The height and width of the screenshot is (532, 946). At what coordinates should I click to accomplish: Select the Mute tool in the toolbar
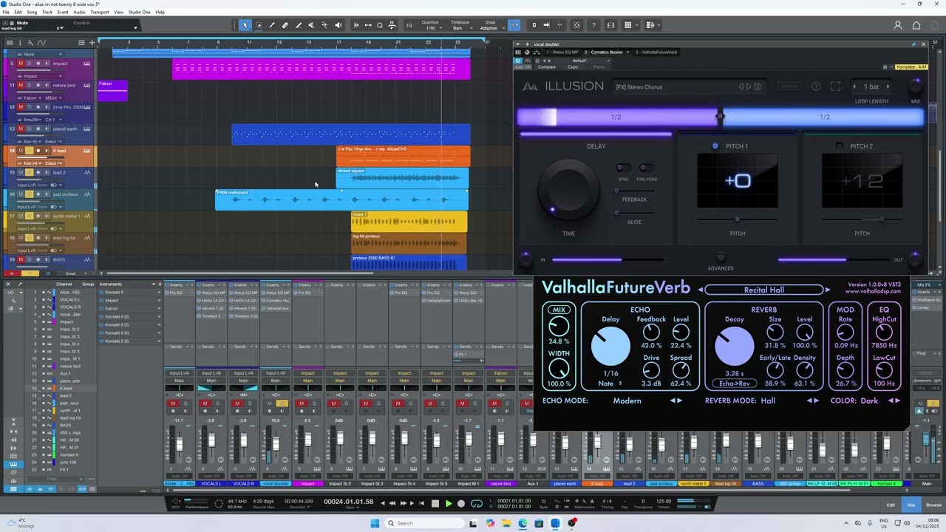(x=311, y=25)
